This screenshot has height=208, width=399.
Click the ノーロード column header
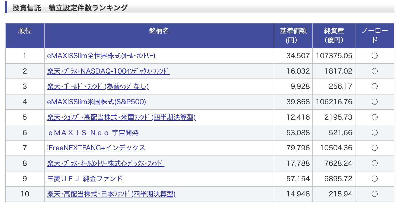(x=375, y=36)
